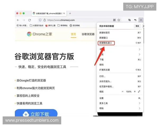The image size is (159, 127).
Task: Toggle full screen from the zoom row
Action: pos(139,92)
